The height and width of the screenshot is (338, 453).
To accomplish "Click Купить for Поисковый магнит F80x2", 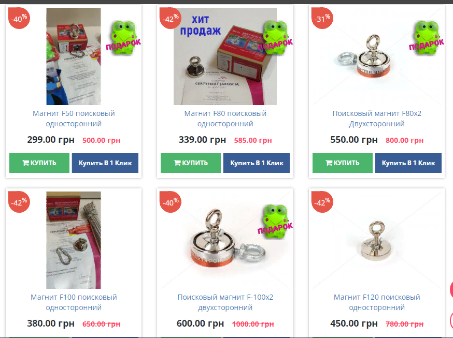I will coord(343,163).
